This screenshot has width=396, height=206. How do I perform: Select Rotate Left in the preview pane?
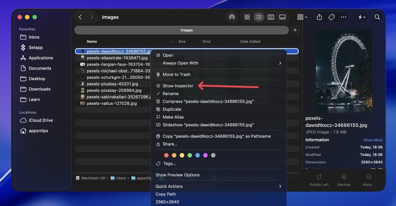click(x=319, y=180)
